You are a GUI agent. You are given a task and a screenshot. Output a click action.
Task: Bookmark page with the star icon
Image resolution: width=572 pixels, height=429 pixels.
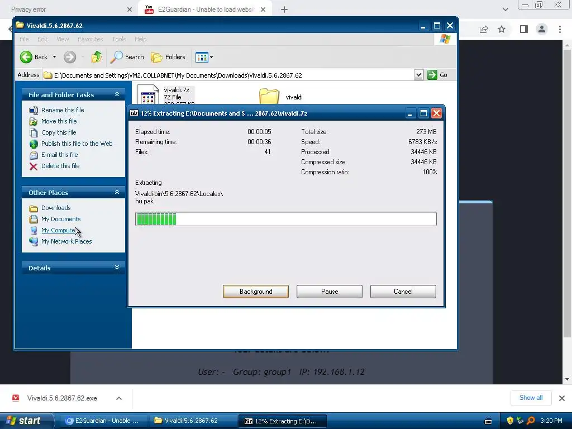[502, 29]
